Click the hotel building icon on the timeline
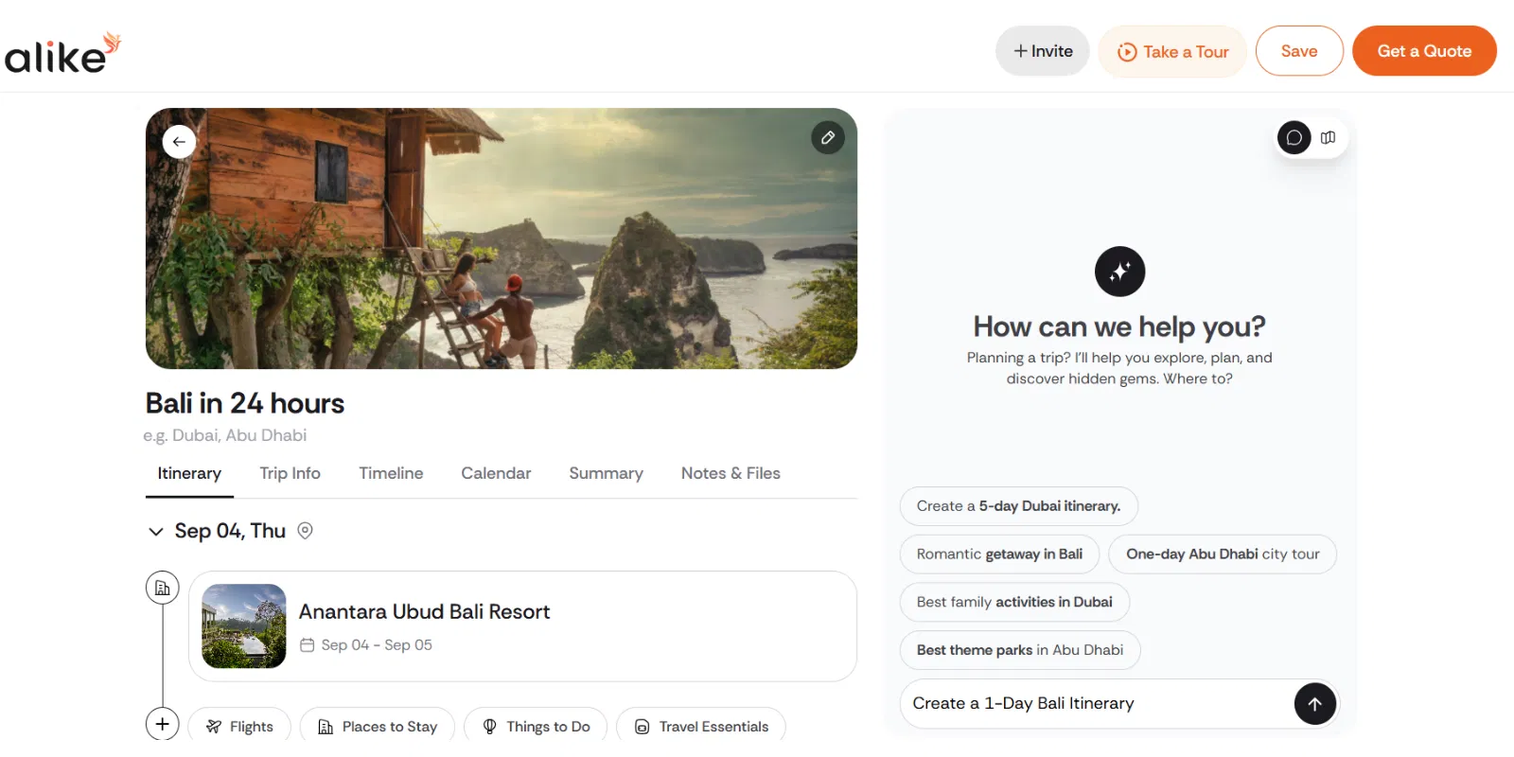The height and width of the screenshot is (757, 1514). [x=163, y=589]
